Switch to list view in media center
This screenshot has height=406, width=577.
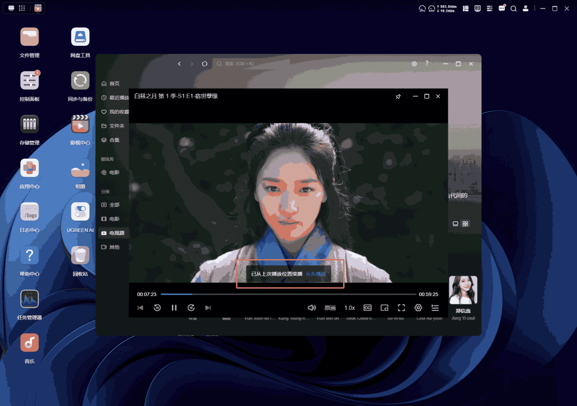point(455,223)
